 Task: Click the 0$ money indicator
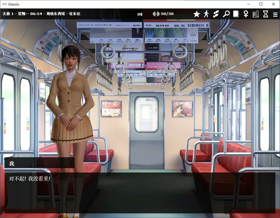[140, 14]
